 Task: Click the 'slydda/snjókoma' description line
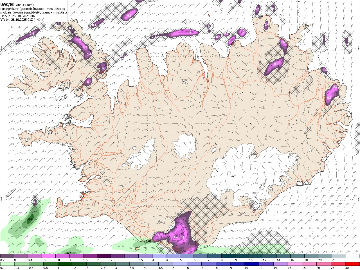point(33,12)
